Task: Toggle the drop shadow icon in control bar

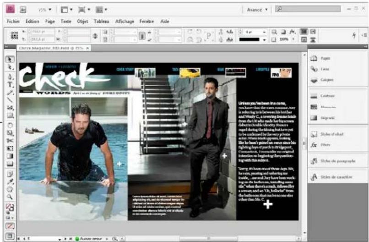Action: [283, 32]
